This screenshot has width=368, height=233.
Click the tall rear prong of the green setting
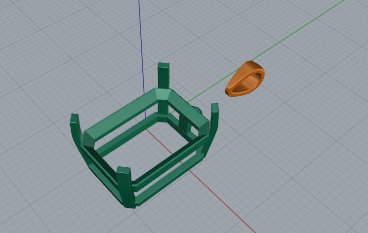tap(164, 76)
